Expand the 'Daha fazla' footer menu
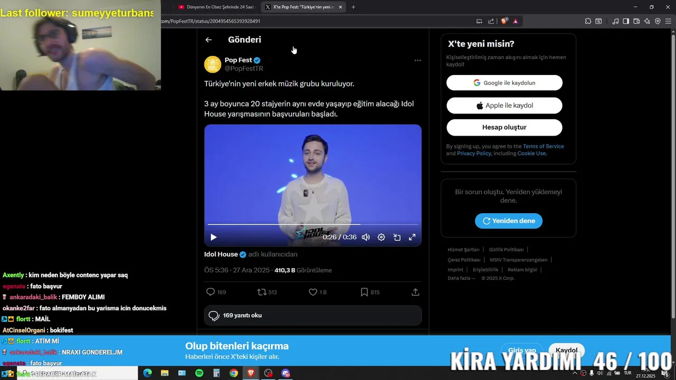The height and width of the screenshot is (380, 676). (x=462, y=278)
